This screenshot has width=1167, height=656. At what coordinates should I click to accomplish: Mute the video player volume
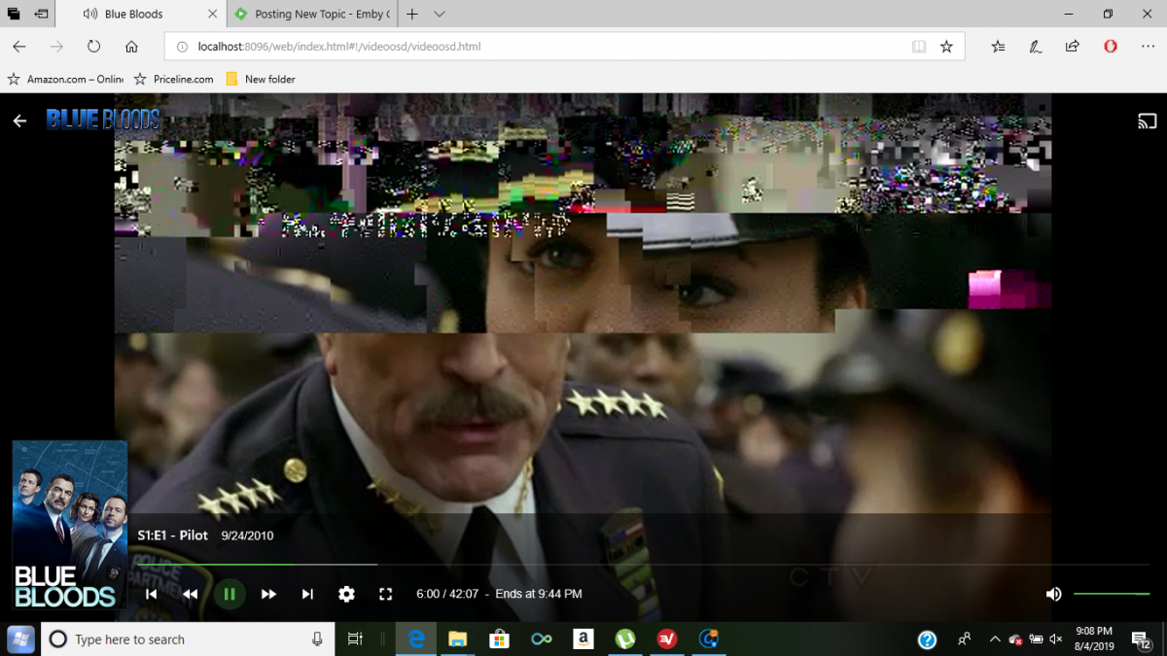click(1053, 594)
